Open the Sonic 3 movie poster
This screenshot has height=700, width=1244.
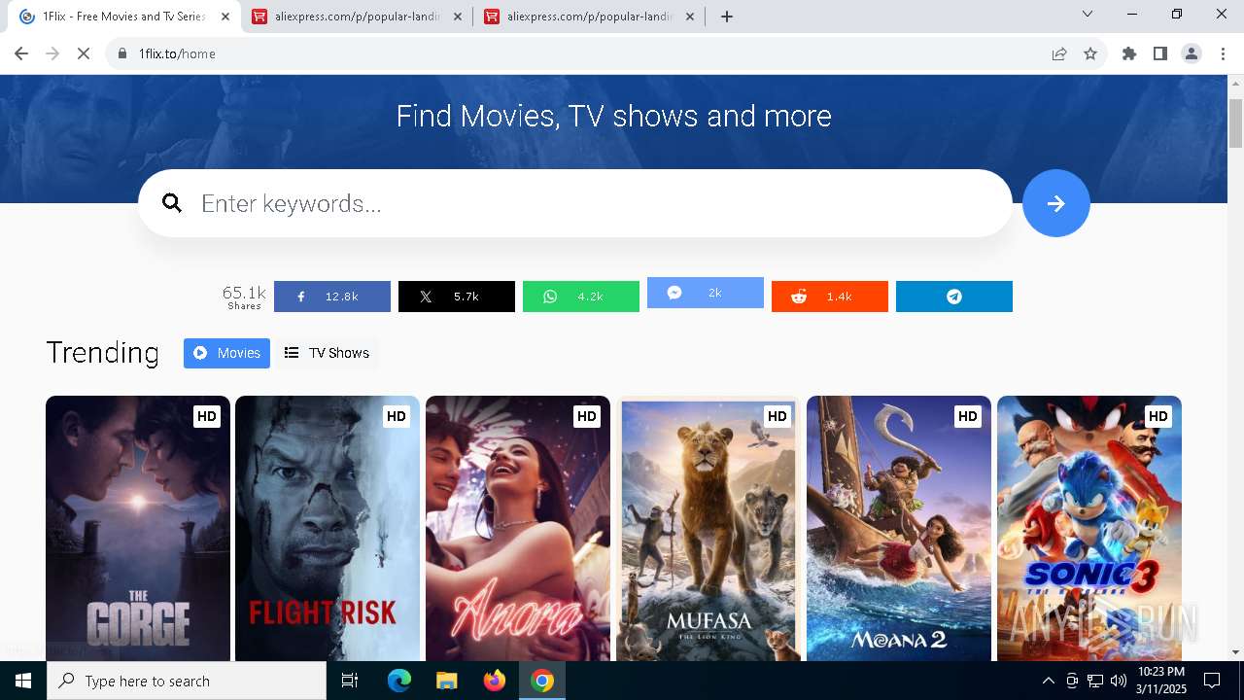(x=1089, y=528)
